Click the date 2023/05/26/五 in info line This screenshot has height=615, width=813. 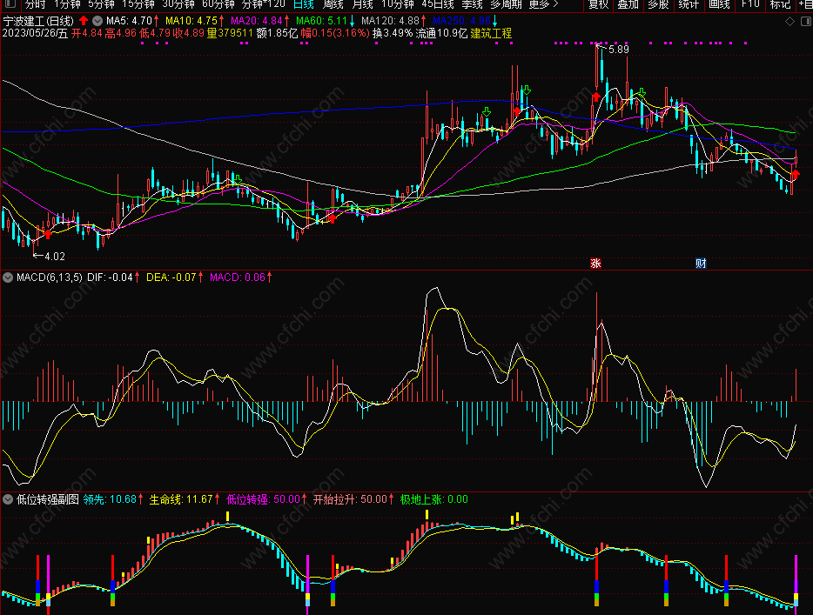coord(35,34)
